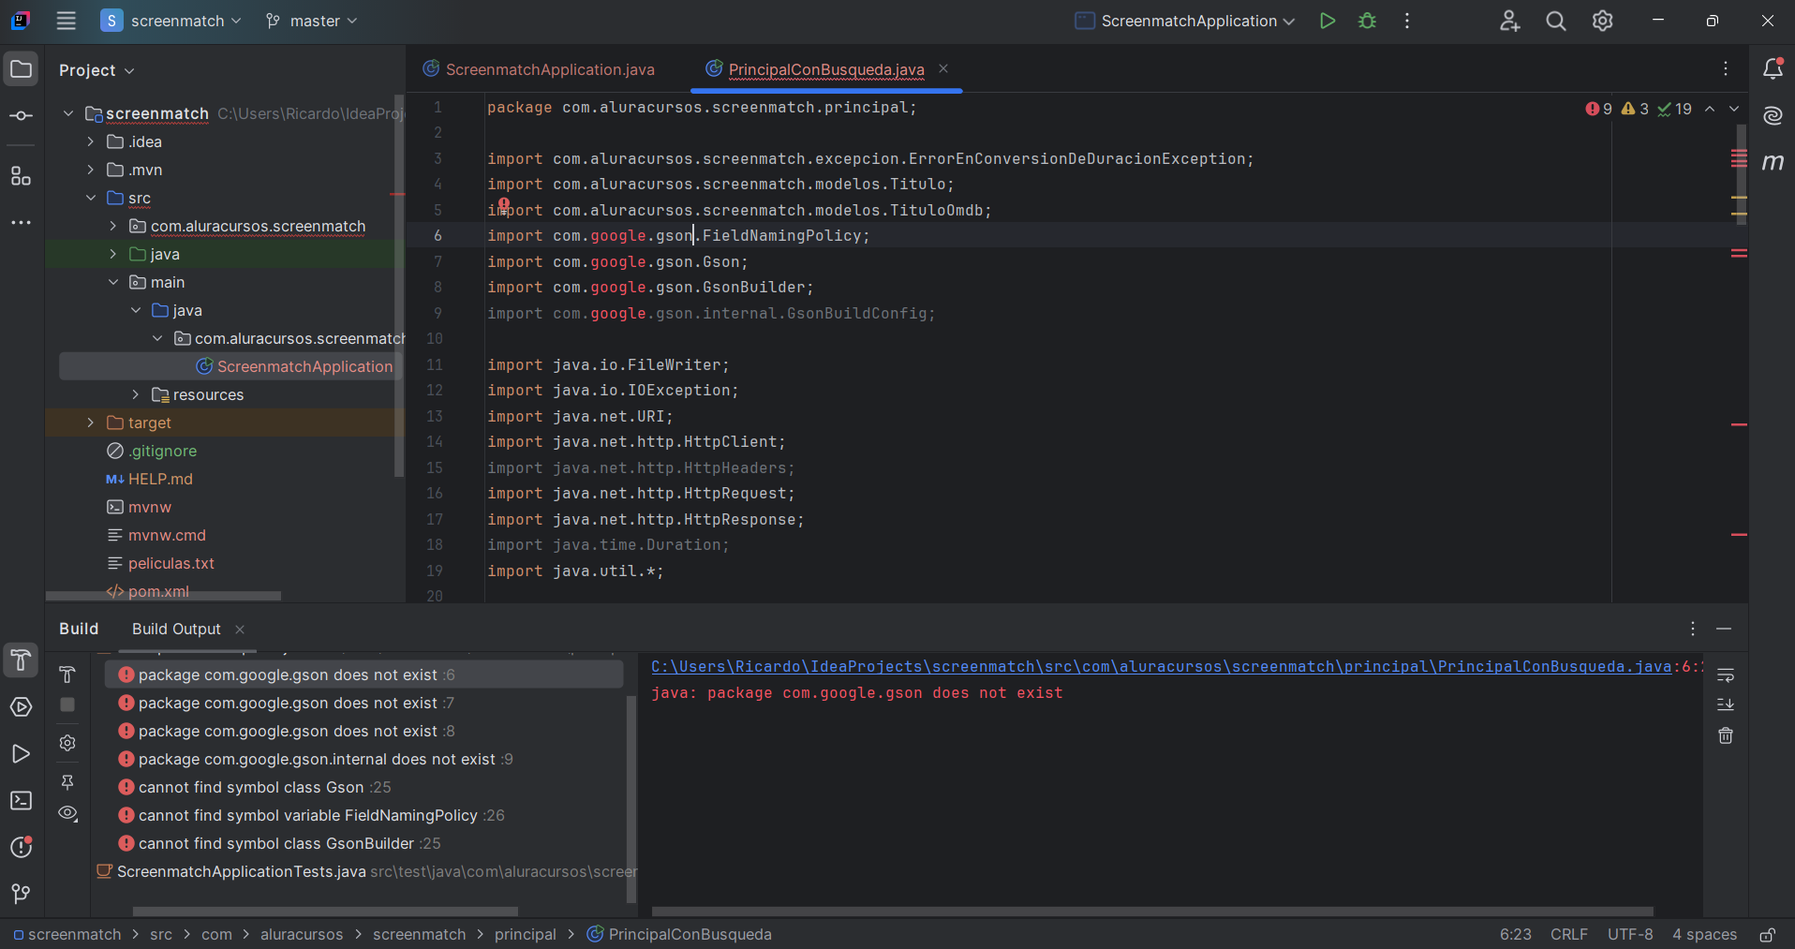Open PrincipalConBusqueda.java error path link
1795x949 pixels.
click(x=1162, y=666)
